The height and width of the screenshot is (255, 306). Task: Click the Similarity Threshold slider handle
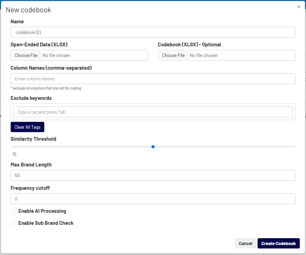[x=153, y=147]
